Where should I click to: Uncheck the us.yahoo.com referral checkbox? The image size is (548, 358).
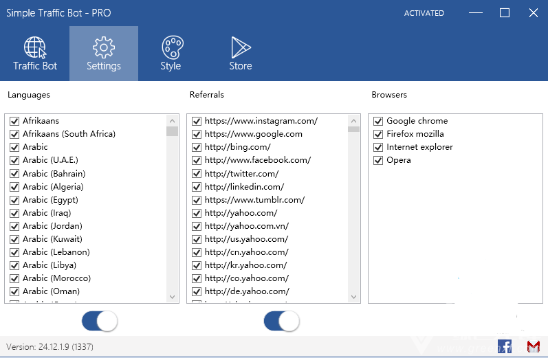pyautogui.click(x=197, y=239)
